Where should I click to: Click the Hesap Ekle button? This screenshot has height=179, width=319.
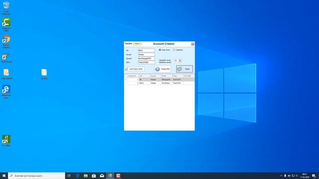click(162, 69)
